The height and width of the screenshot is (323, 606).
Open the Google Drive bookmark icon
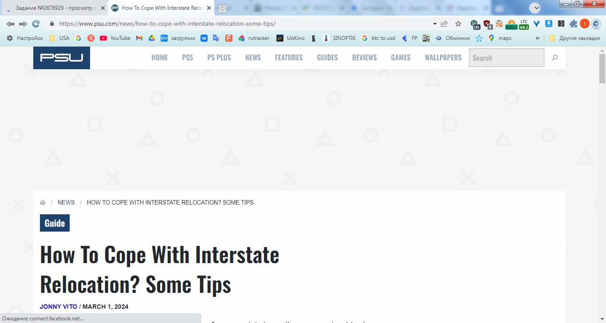point(152,38)
